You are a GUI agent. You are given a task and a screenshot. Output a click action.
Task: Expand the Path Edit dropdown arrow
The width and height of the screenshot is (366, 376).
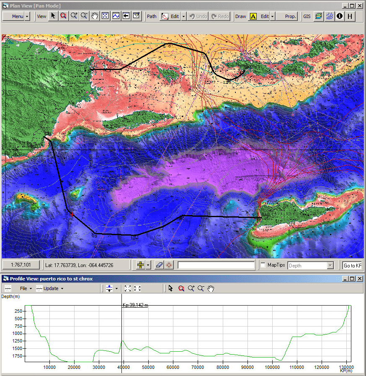pyautogui.click(x=183, y=16)
